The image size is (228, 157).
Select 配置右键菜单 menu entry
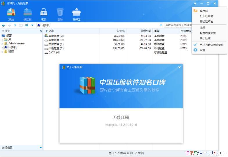[208, 33]
